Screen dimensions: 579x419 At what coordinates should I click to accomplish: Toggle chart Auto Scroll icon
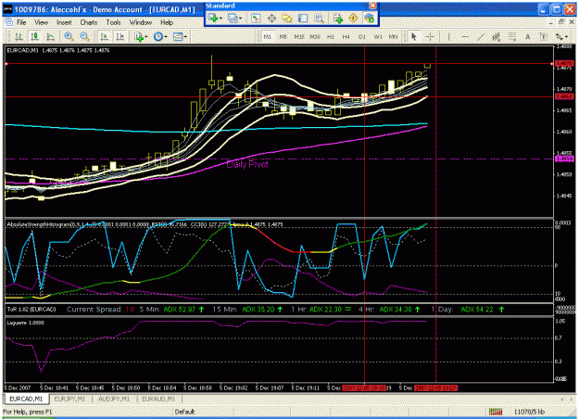tap(104, 36)
